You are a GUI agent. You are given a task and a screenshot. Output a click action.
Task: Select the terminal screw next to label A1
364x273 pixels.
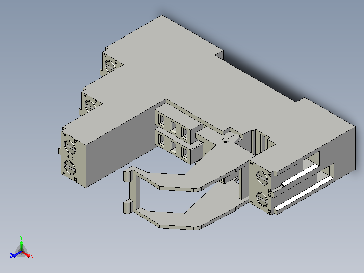[262, 178]
